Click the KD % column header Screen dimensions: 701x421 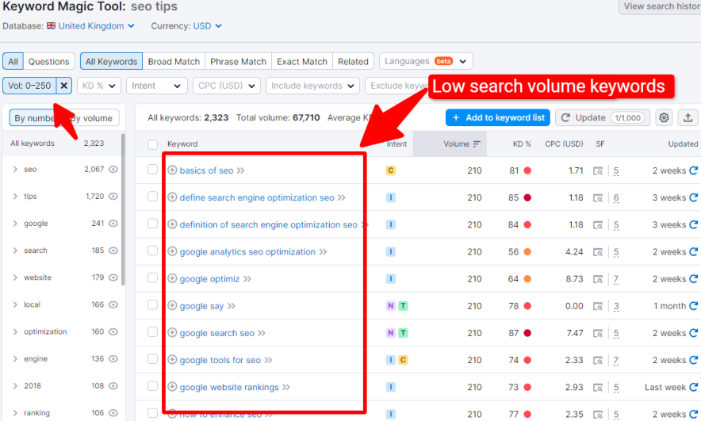tap(521, 144)
